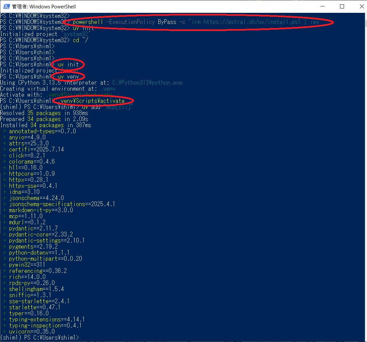
Task: Maximize the PowerShell window
Action: coord(342,6)
